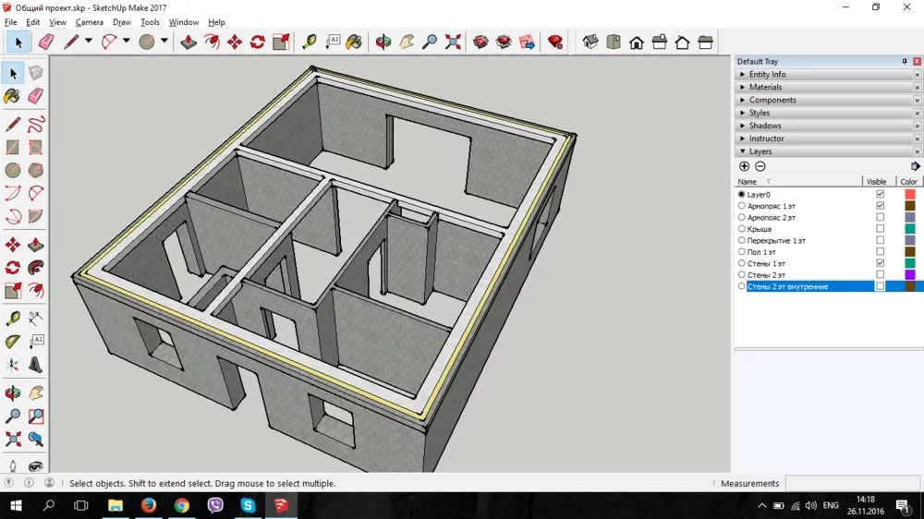
Task: Click the Add Layer plus icon
Action: [745, 166]
